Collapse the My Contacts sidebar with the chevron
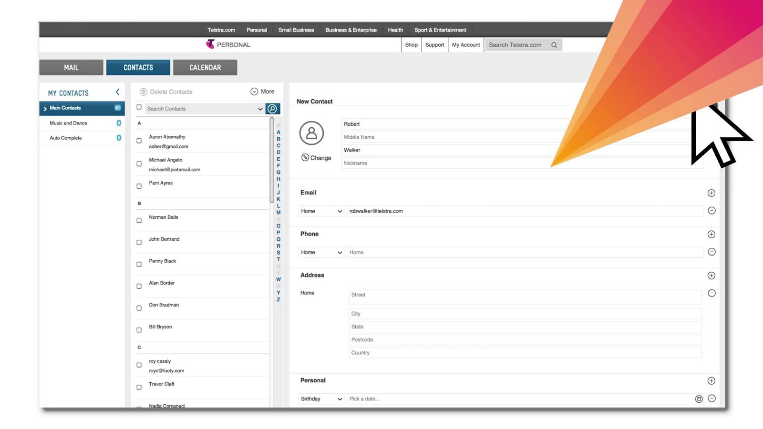Image resolution: width=763 pixels, height=429 pixels. [x=117, y=92]
